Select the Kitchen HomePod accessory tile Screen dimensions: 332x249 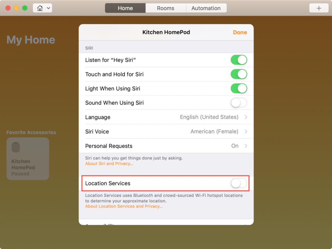[28, 159]
